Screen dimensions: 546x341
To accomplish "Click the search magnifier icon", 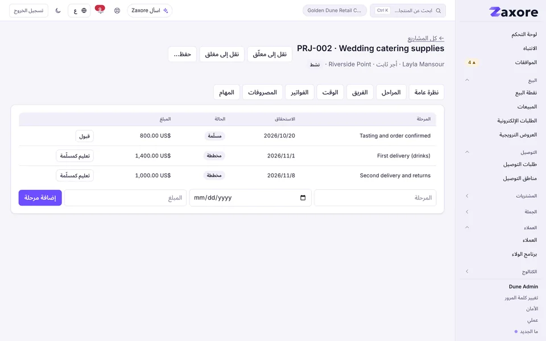I will [439, 11].
